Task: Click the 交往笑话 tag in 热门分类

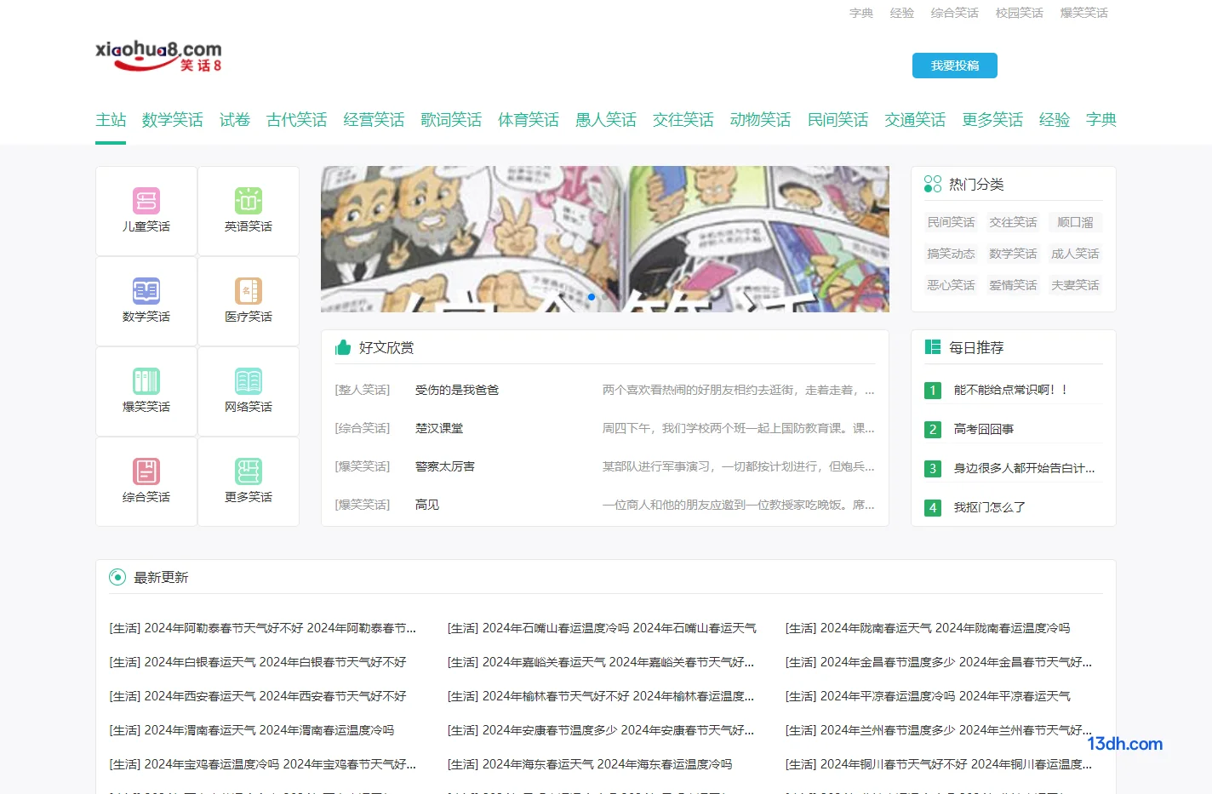Action: [1013, 222]
